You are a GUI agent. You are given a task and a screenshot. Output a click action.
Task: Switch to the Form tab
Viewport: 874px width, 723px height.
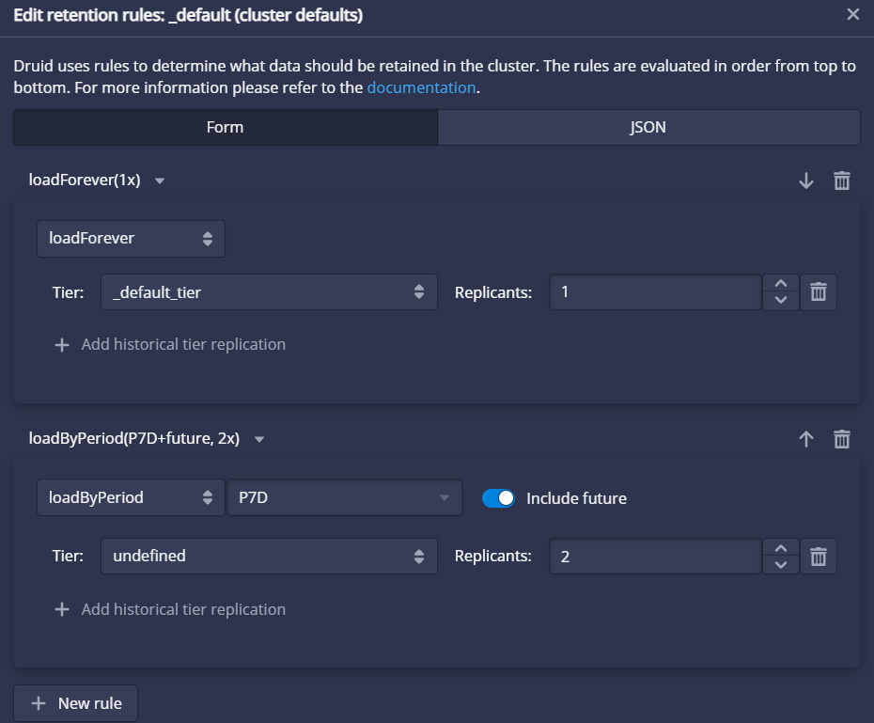tap(226, 127)
